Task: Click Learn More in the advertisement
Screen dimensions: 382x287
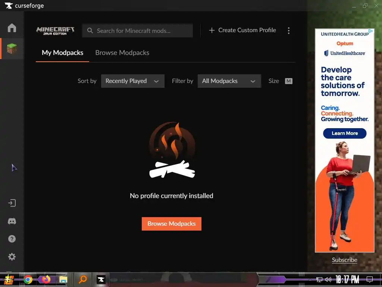Action: [345, 133]
